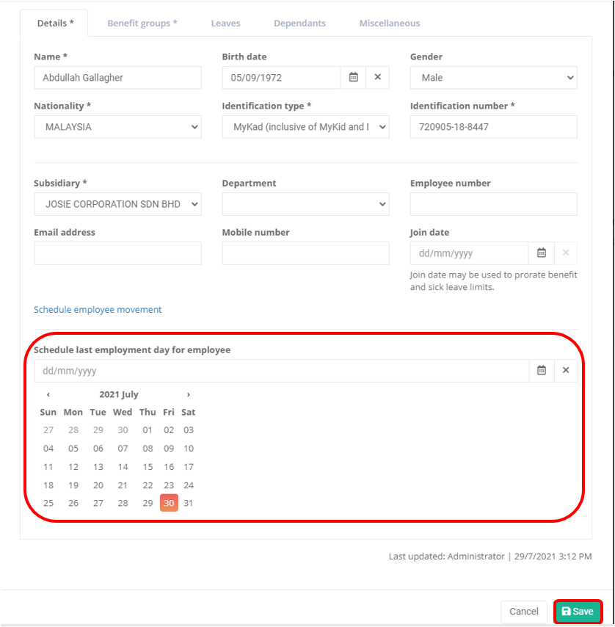Open the Schedule employee movement link
Viewport: 615px width, 627px height.
(x=98, y=310)
